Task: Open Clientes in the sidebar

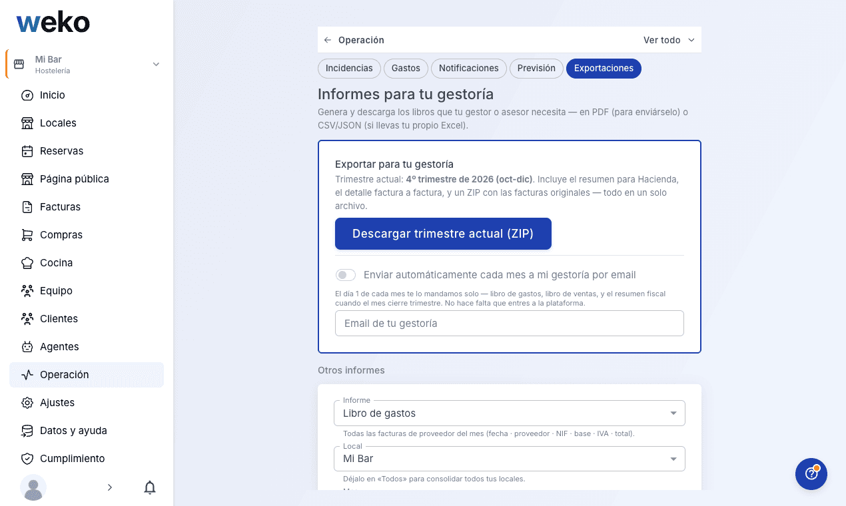Action: (87, 319)
